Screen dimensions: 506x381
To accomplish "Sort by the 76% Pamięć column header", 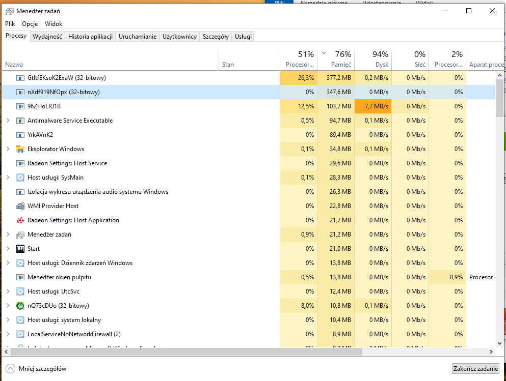I will 336,60.
